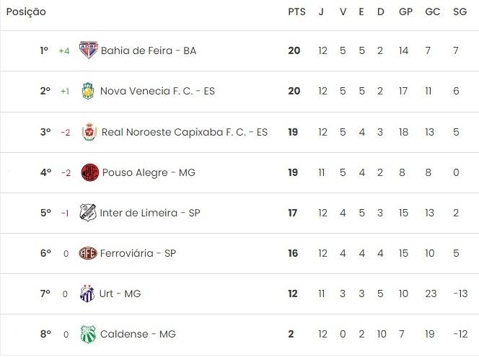
Task: Open Real Noroeste Capixaba F. C. link
Action: click(184, 132)
